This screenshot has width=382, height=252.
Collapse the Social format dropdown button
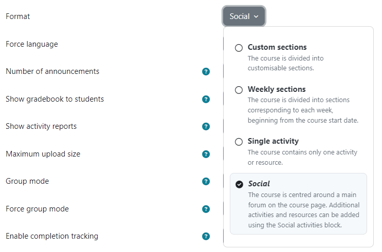pos(244,16)
